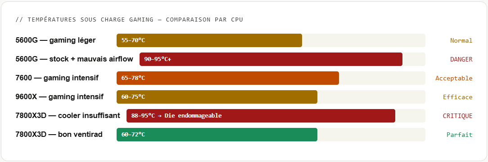This screenshot has height=162, width=488.
Task: Click the 'Efficace' status label
Action: 457,97
